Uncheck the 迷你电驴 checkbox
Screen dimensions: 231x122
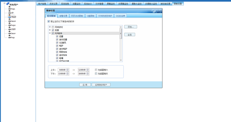pyautogui.click(x=57, y=49)
